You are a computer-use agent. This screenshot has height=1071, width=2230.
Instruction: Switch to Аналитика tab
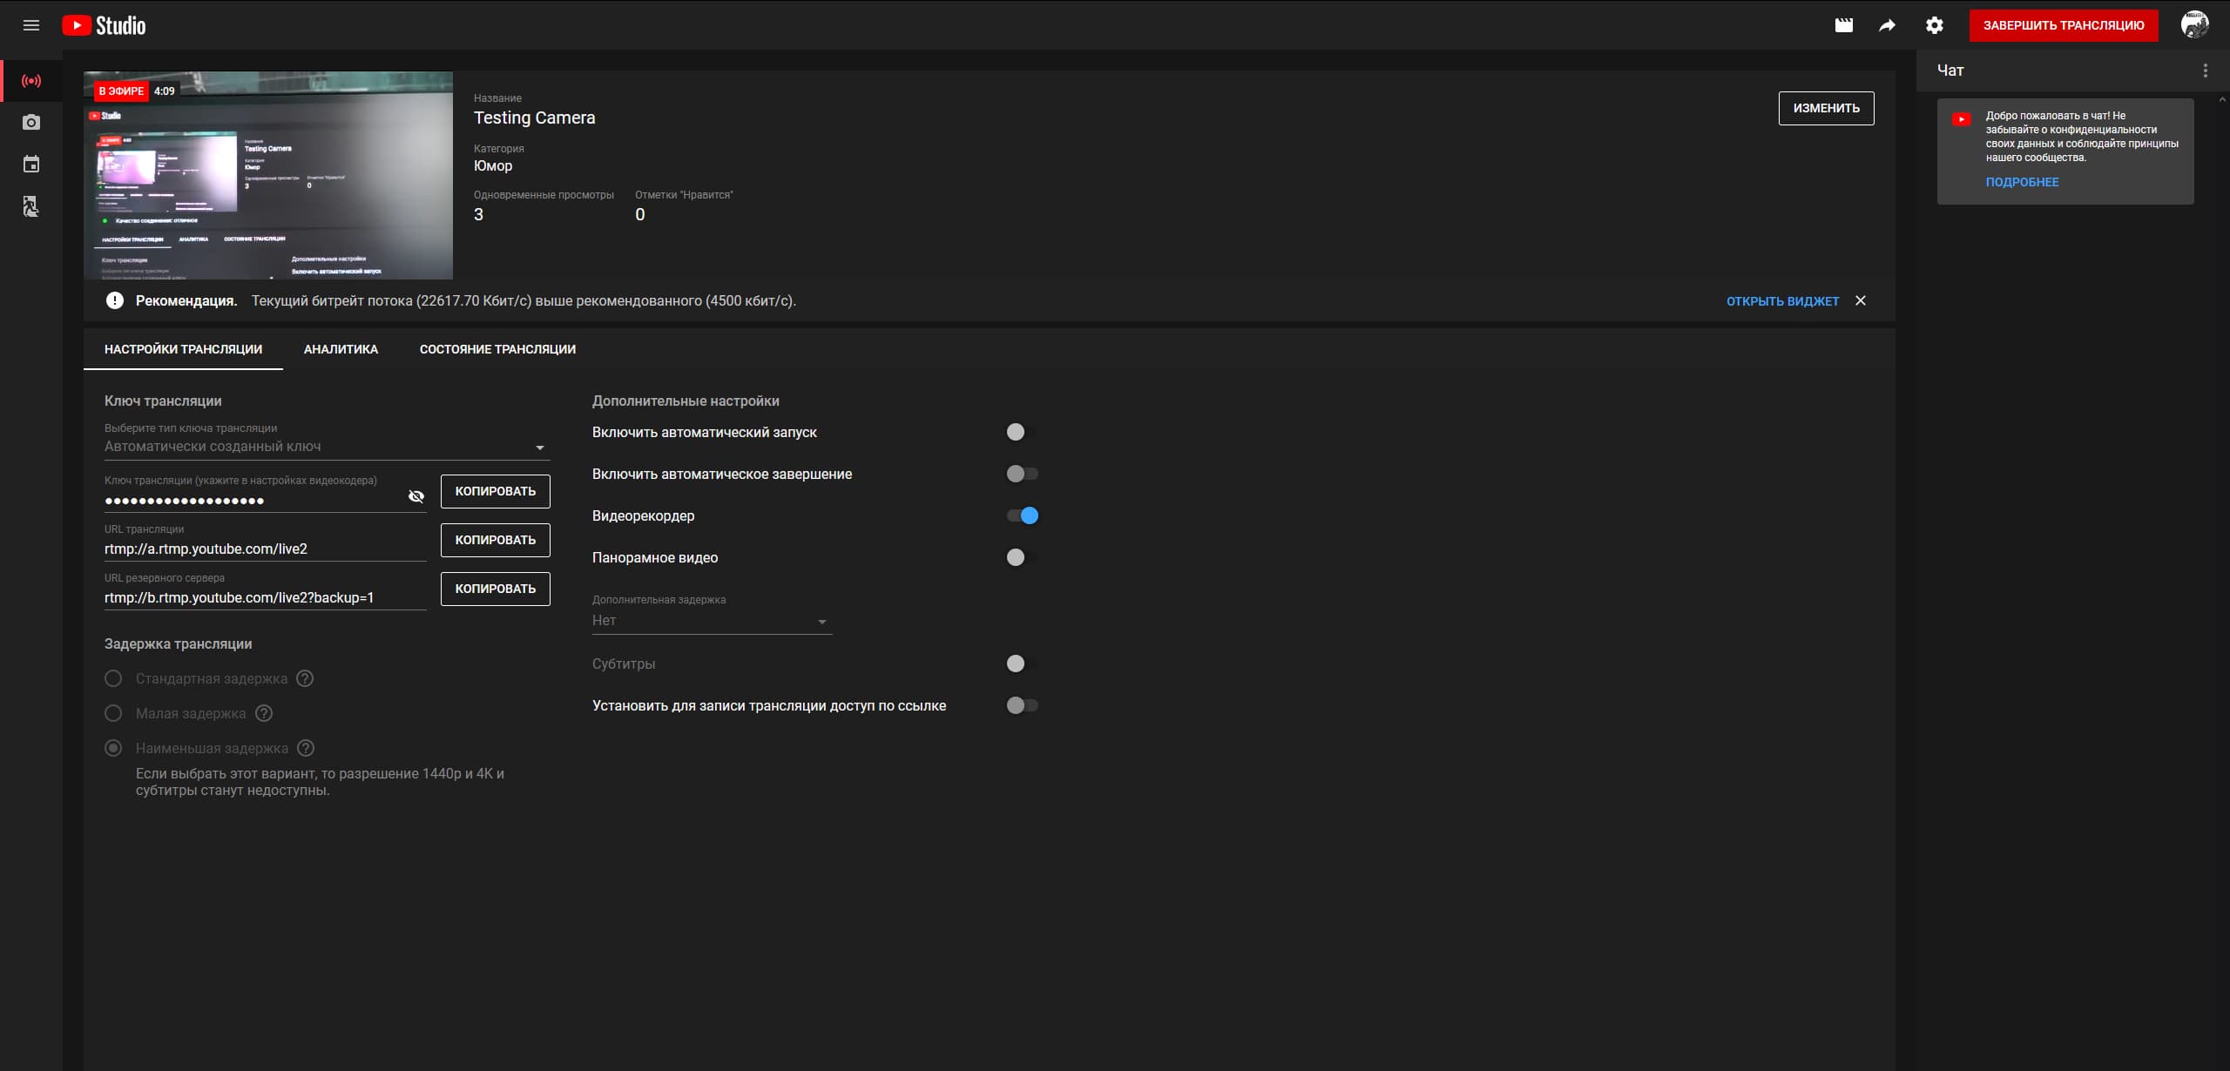tap(341, 349)
